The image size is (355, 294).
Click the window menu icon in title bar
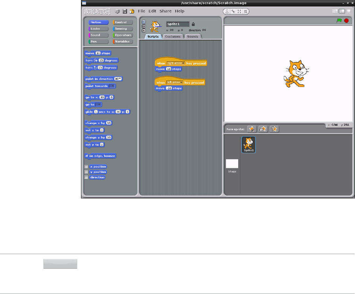tap(84, 3)
